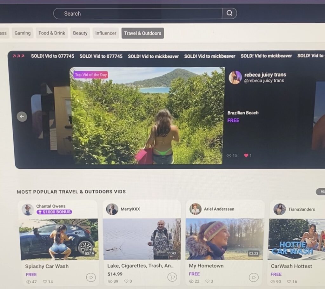Viewport: 325px width, 289px height.
Task: Open the cart icon on MertyXXX's lake video
Action: 172,277
